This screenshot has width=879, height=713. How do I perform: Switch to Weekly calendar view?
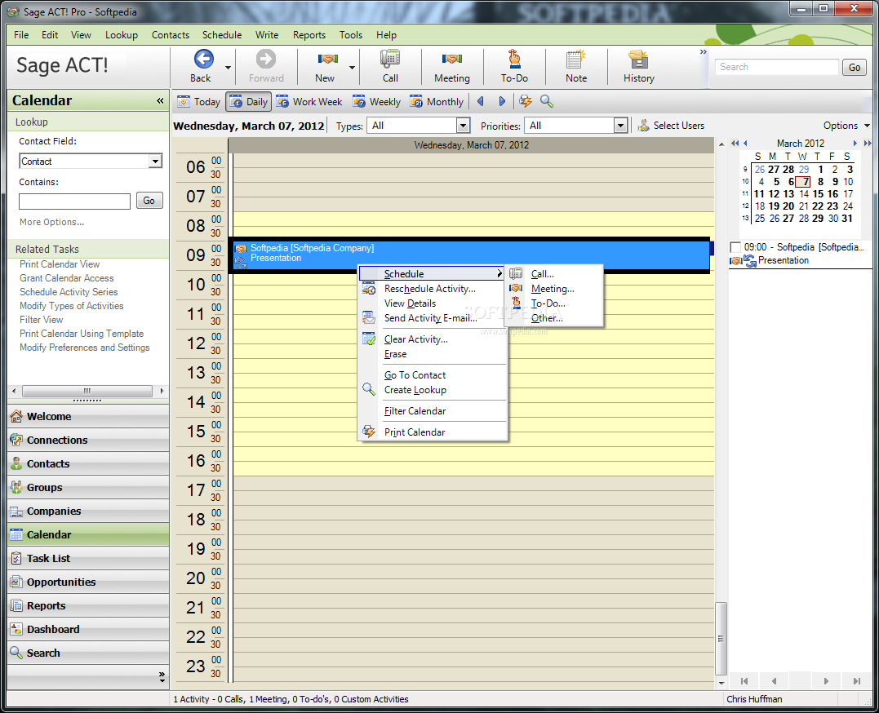(376, 101)
